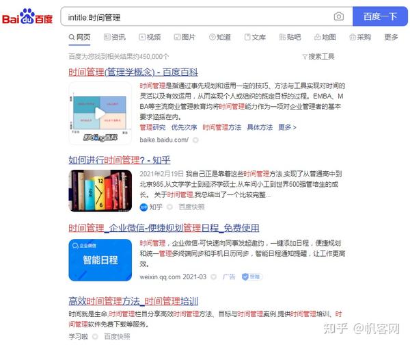This screenshot has width=410, height=345.
Task: Click the 管理研究 sublink
Action: point(152,127)
